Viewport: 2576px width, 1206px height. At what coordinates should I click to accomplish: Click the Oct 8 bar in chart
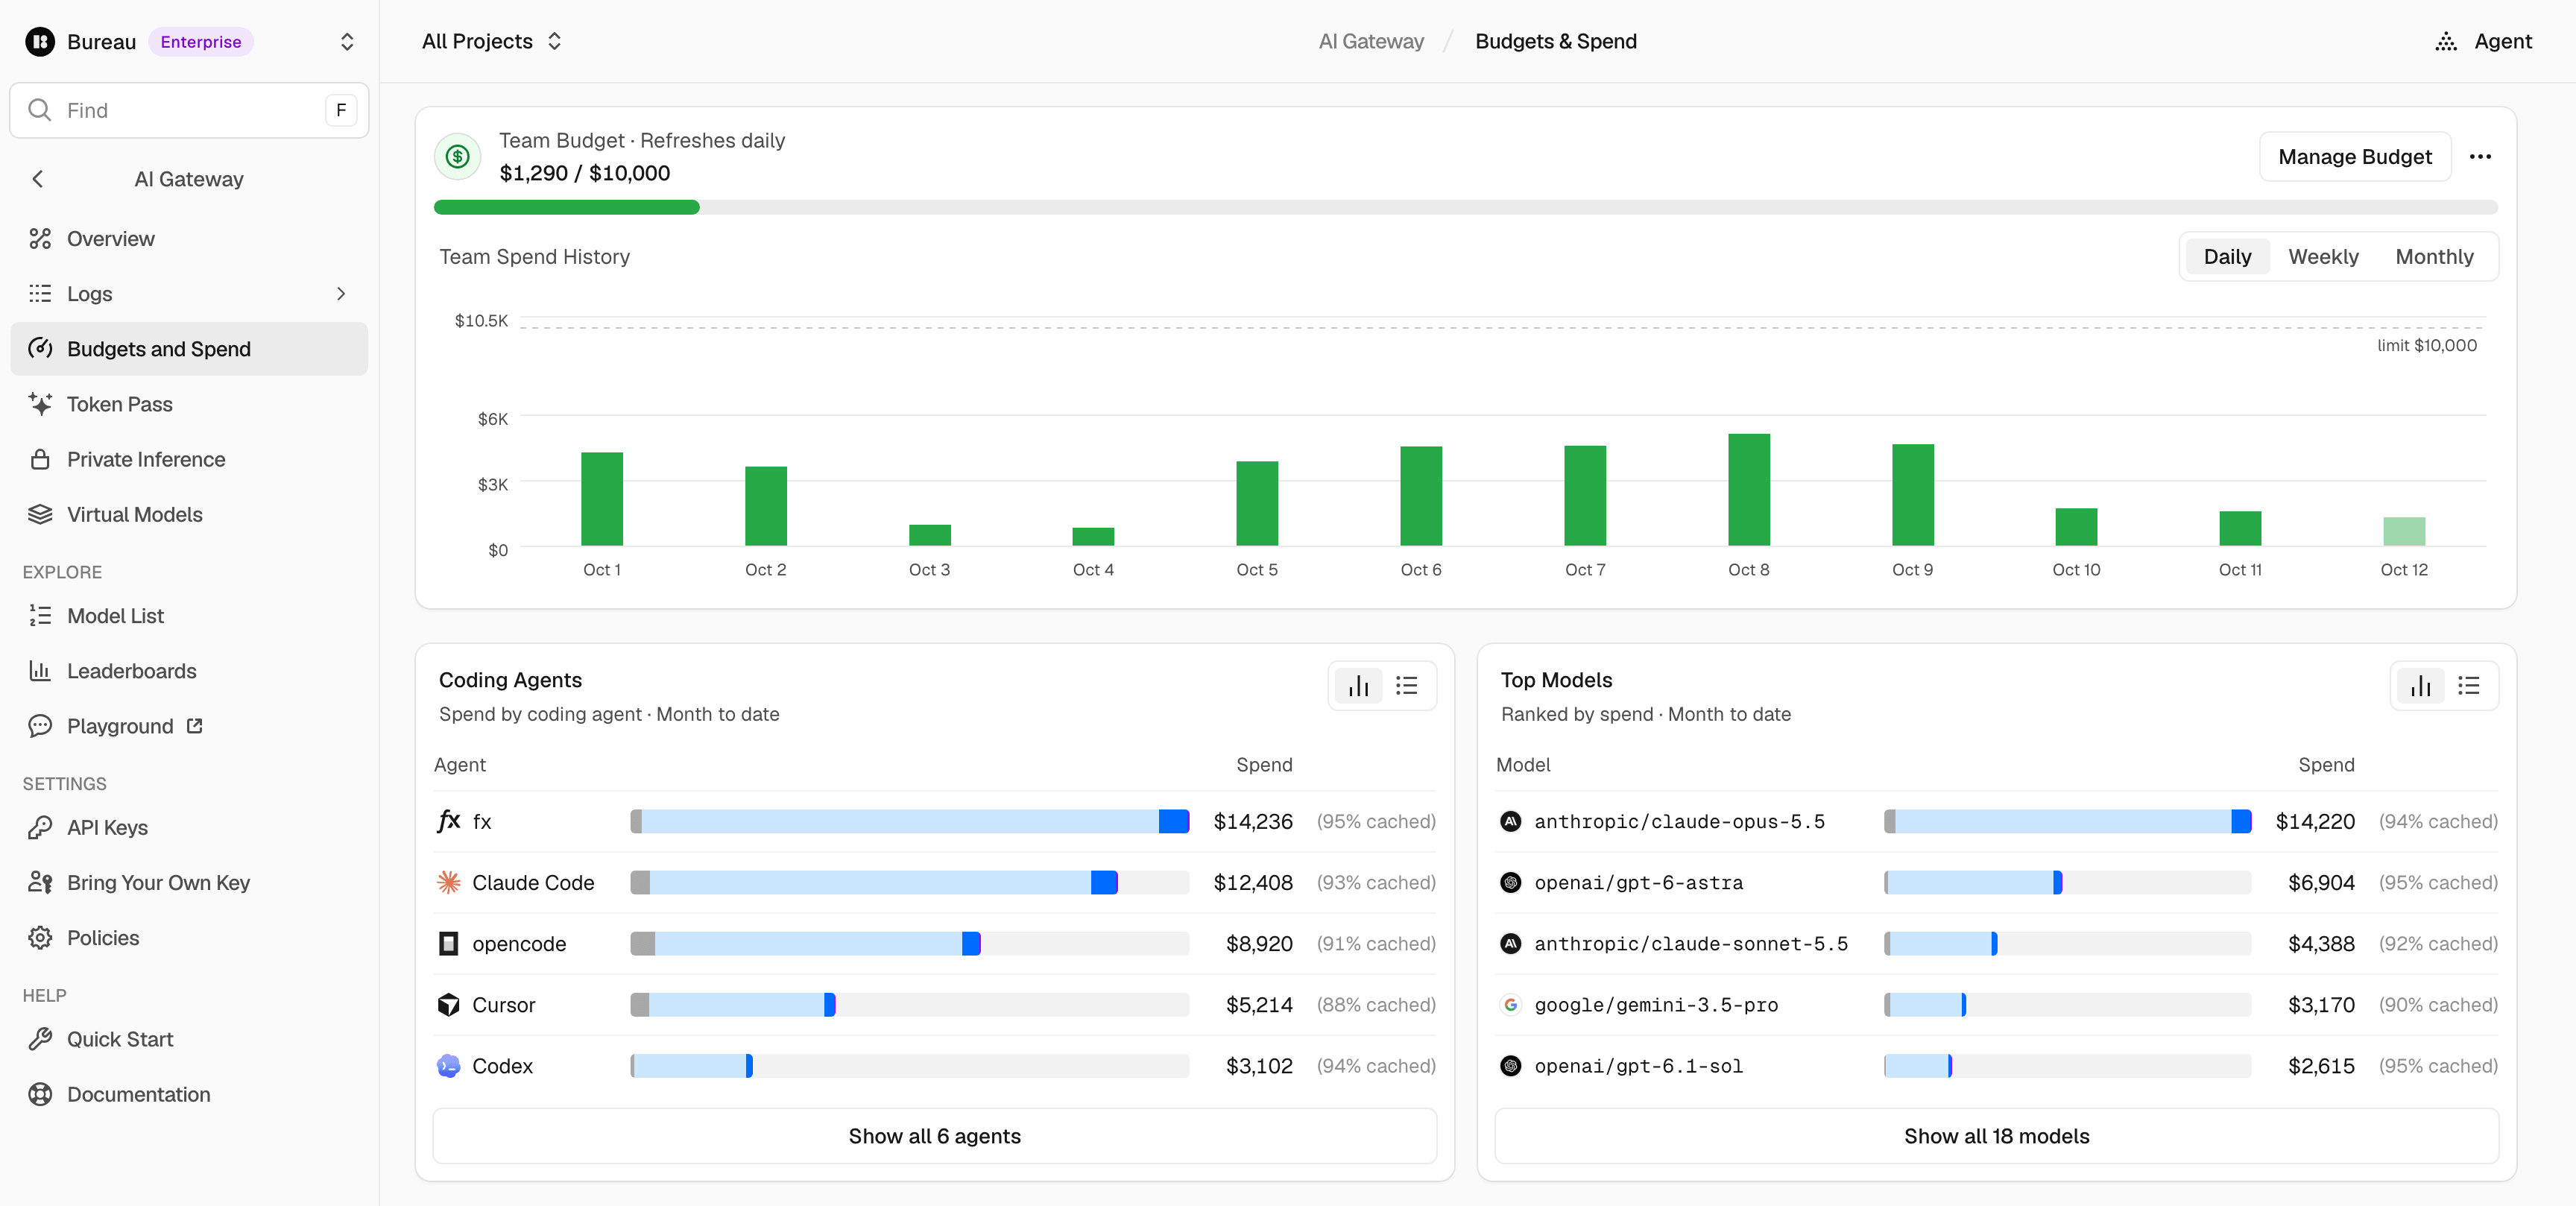[1748, 490]
